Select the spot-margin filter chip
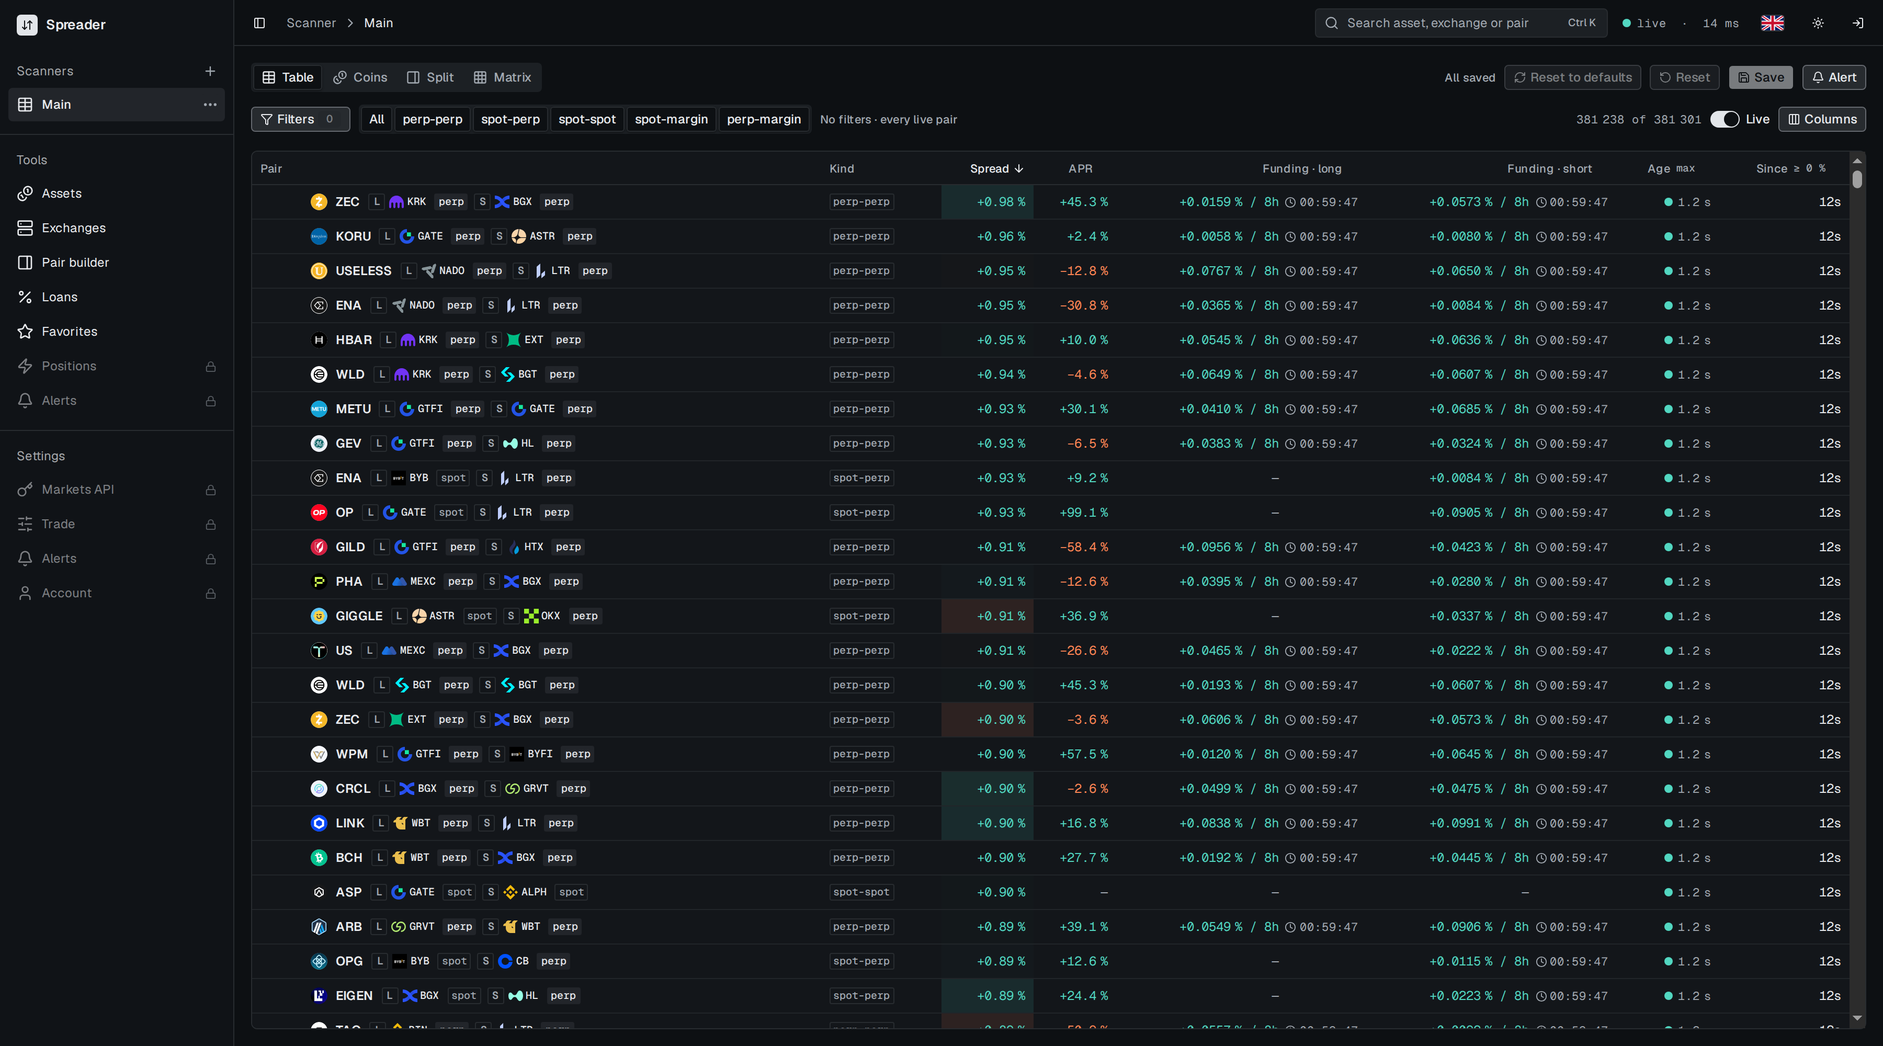This screenshot has width=1883, height=1046. point(671,119)
